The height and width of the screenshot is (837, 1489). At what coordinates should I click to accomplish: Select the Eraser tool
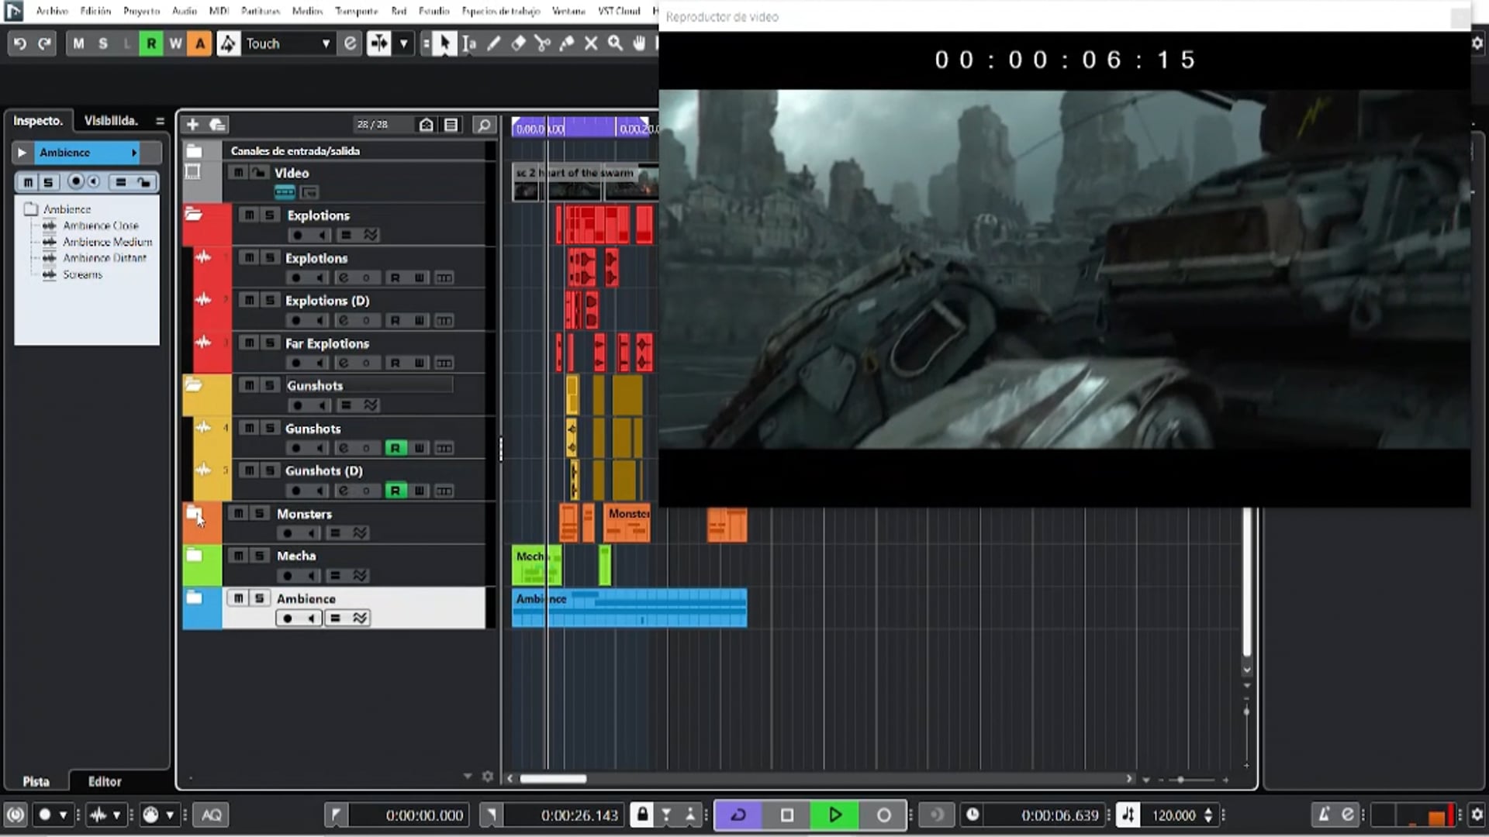[x=517, y=43]
